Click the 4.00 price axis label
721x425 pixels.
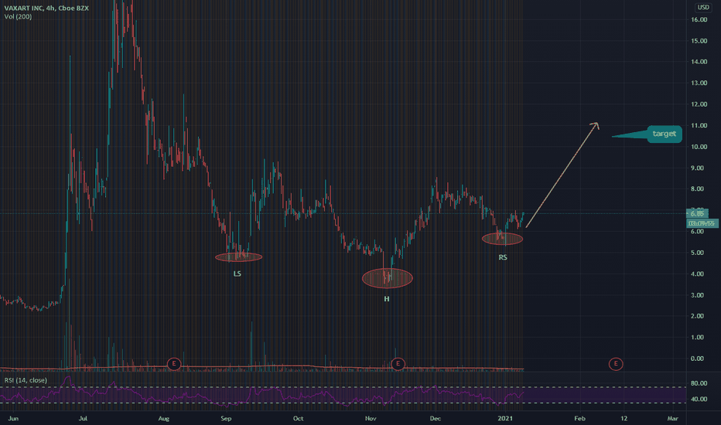click(x=698, y=274)
